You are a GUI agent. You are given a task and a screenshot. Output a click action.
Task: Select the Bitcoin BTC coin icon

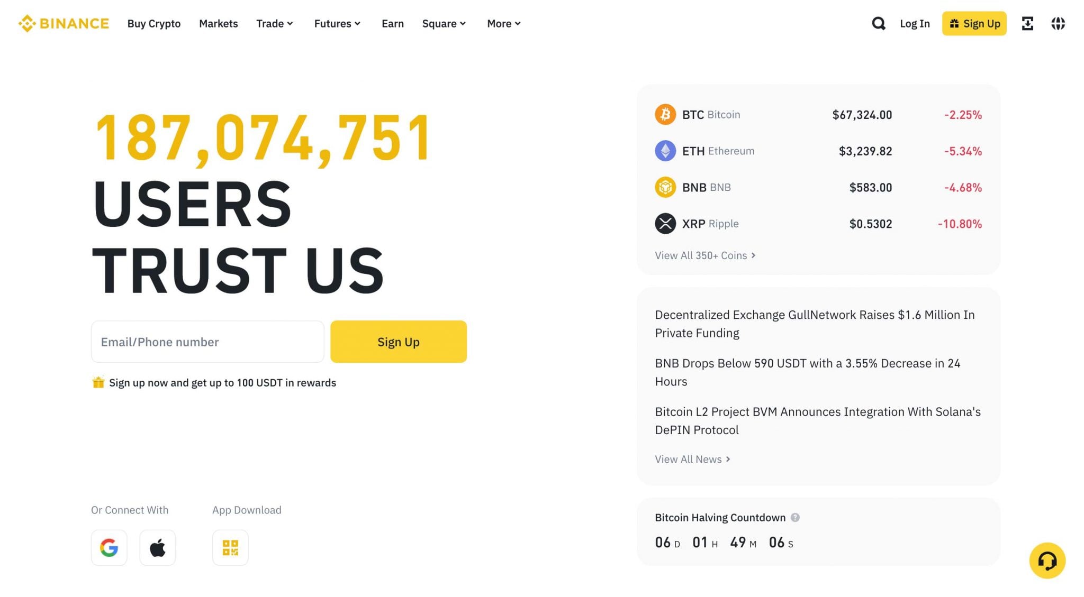click(666, 114)
